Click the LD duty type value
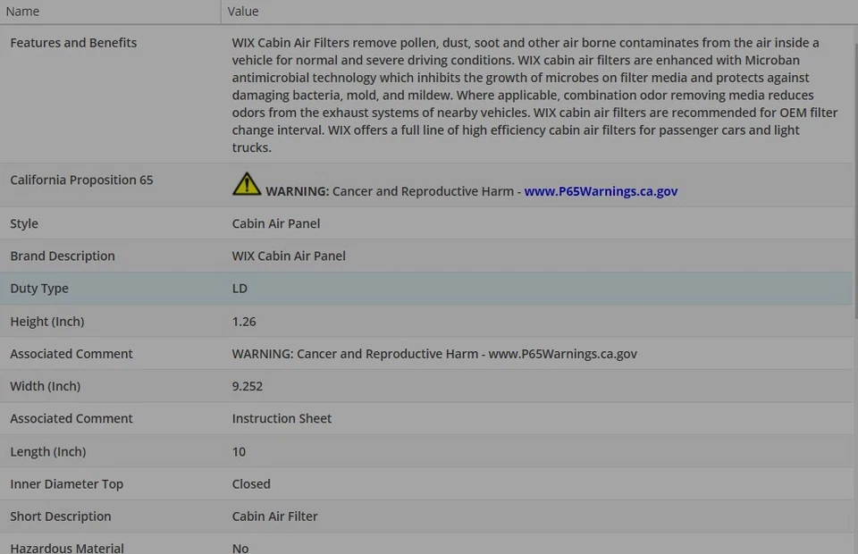This screenshot has height=554, width=858. pos(240,289)
